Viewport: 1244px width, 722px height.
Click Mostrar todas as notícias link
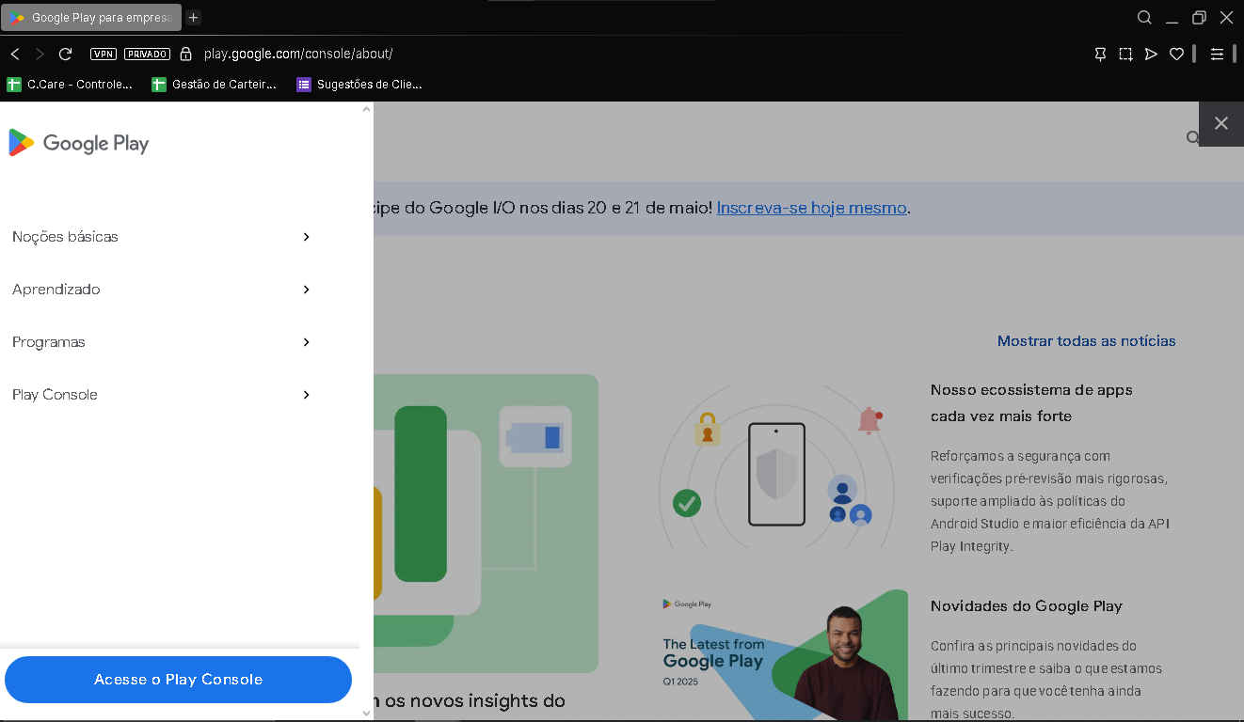pos(1086,341)
